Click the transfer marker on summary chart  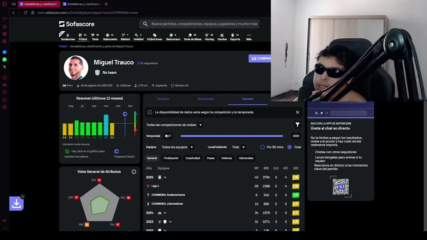(x=125, y=114)
